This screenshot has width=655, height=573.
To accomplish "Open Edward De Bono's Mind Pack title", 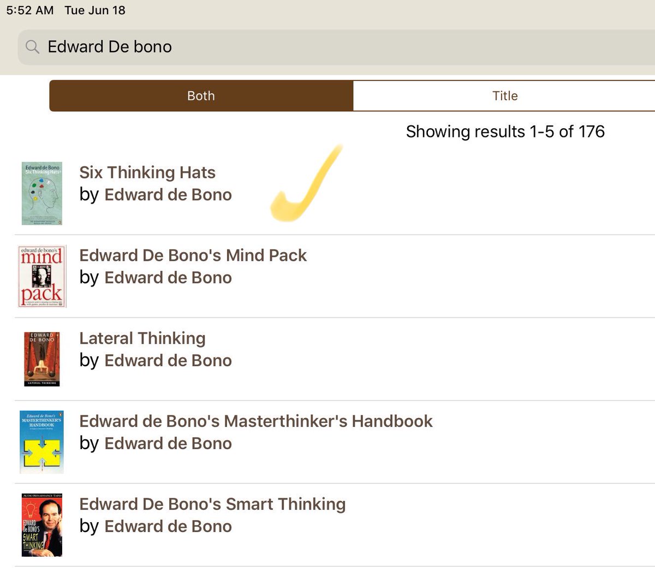I will coord(193,255).
